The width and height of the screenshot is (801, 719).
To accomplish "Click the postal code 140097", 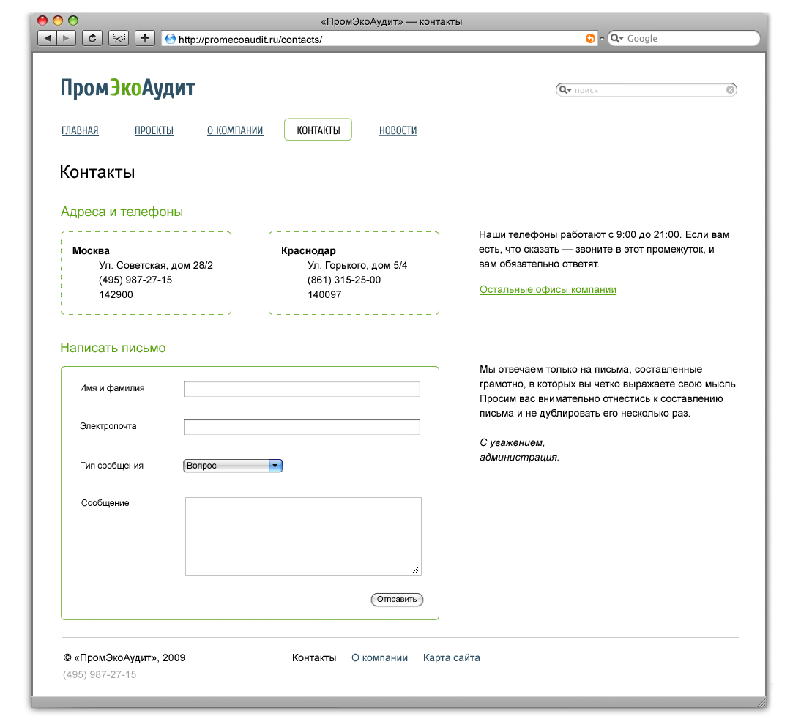I will 324,295.
